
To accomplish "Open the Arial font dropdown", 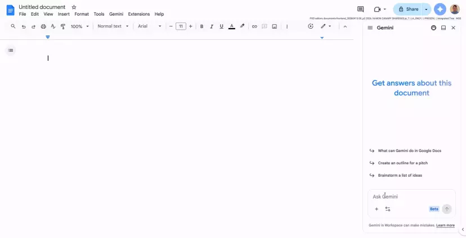I will [x=150, y=26].
